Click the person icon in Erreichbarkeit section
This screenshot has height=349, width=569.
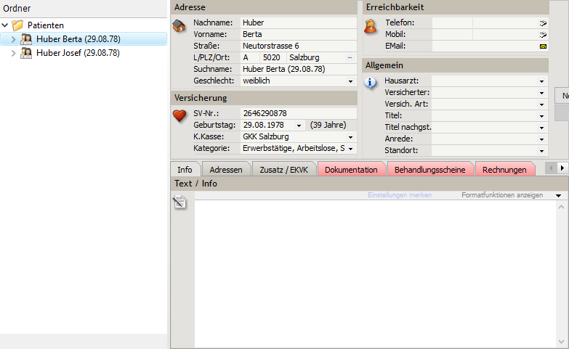[371, 27]
